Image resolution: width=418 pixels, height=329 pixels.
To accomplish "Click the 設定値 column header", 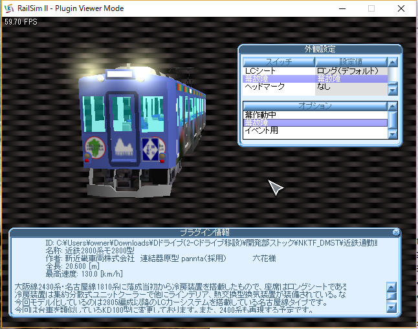I will click(351, 62).
